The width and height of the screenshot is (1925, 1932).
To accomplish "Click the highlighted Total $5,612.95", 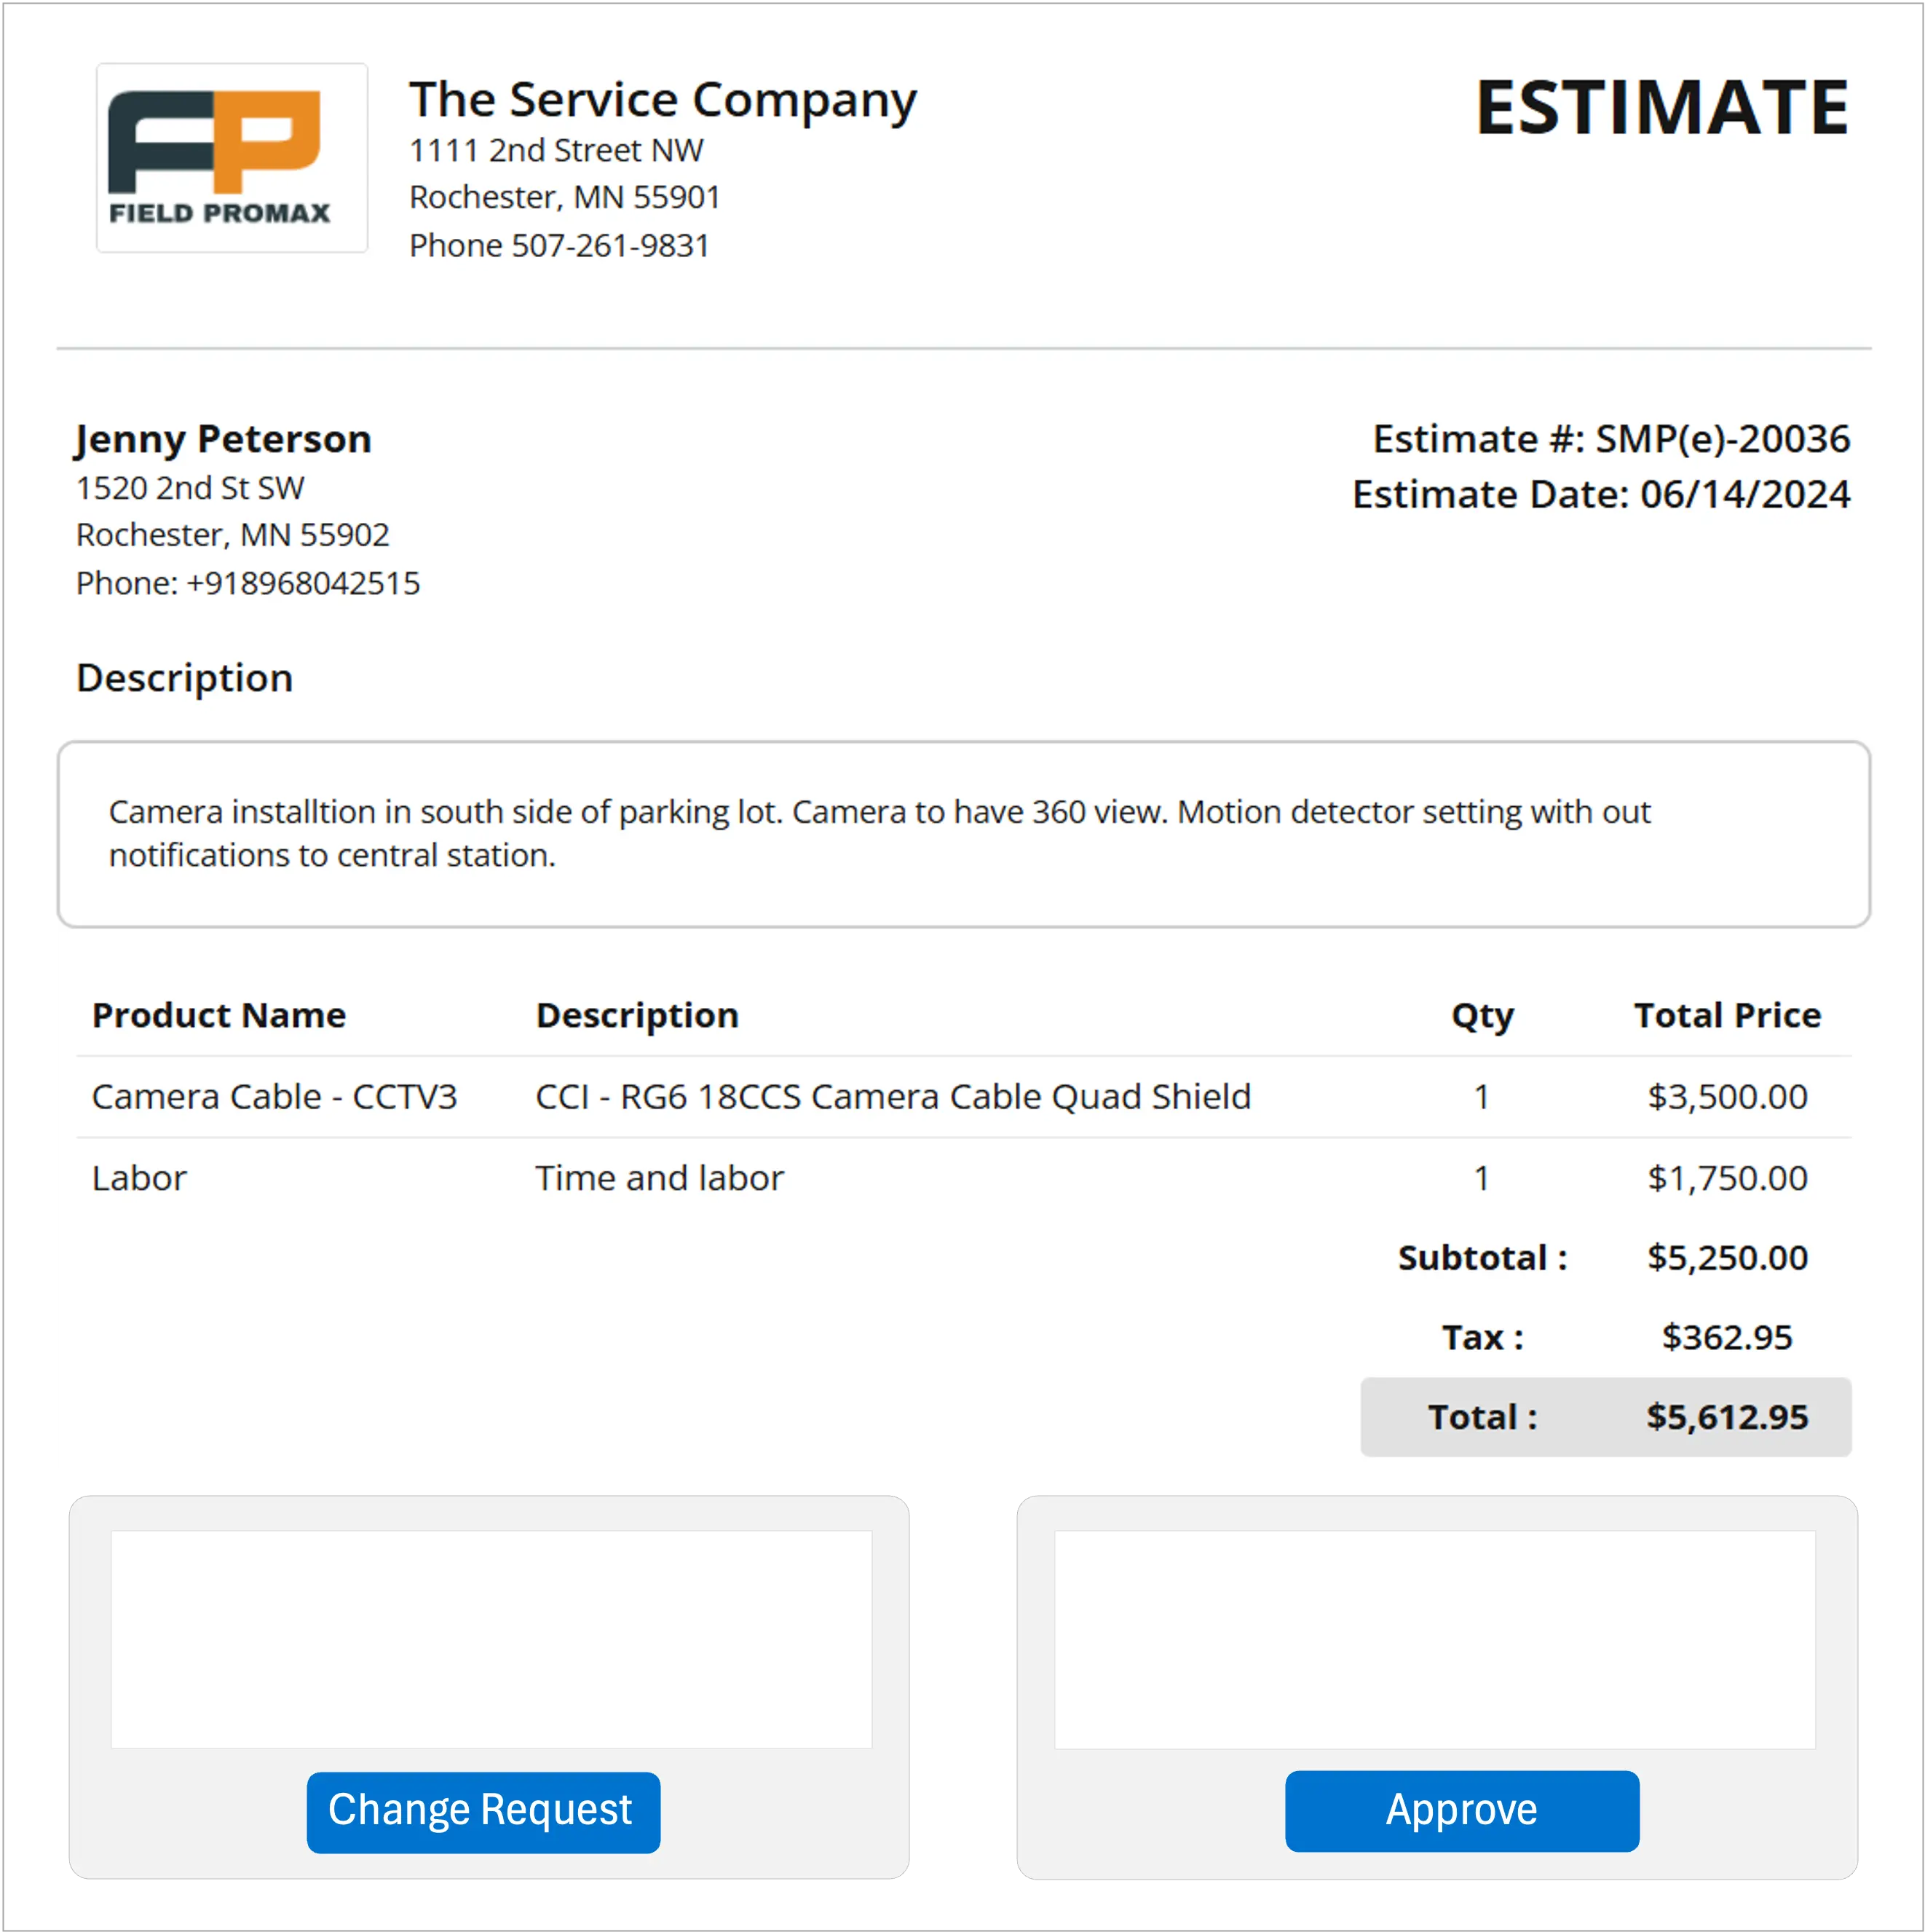I will pyautogui.click(x=1727, y=1417).
